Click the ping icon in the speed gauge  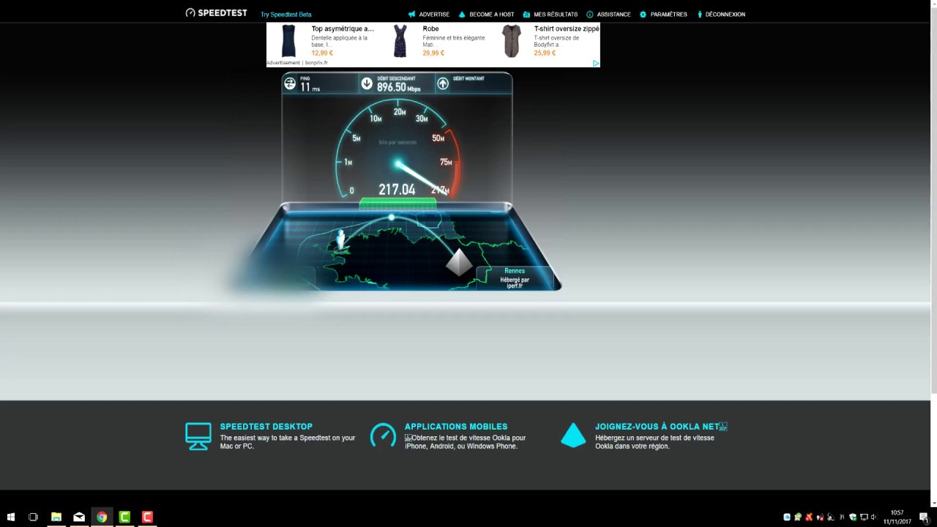coord(290,83)
